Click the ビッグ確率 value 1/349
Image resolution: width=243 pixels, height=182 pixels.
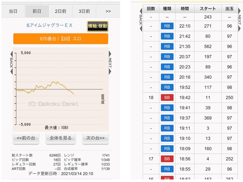click(105, 160)
